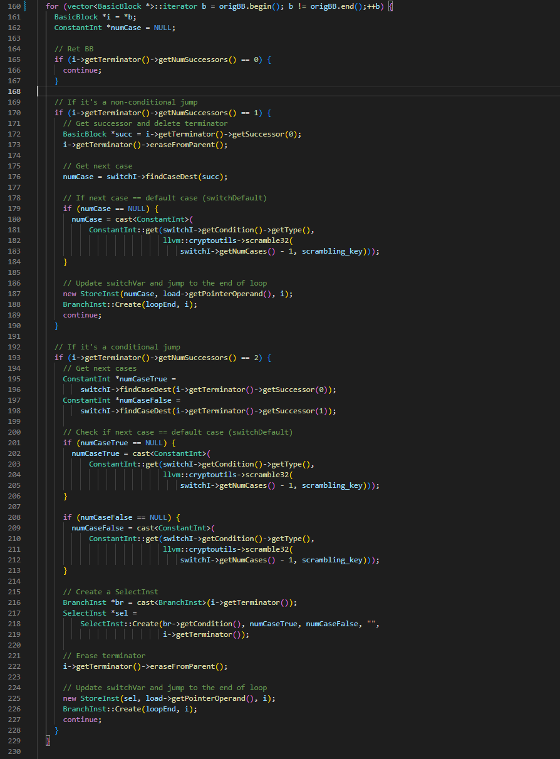Screen dimensions: 560x759
Task: Click the '// Erase terminator' comment
Action: click(104, 656)
